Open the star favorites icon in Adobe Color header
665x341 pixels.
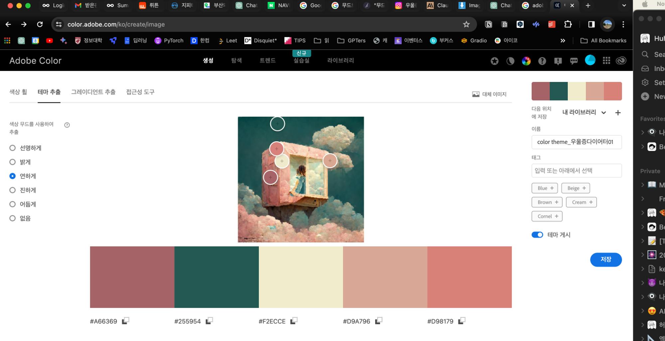[494, 61]
